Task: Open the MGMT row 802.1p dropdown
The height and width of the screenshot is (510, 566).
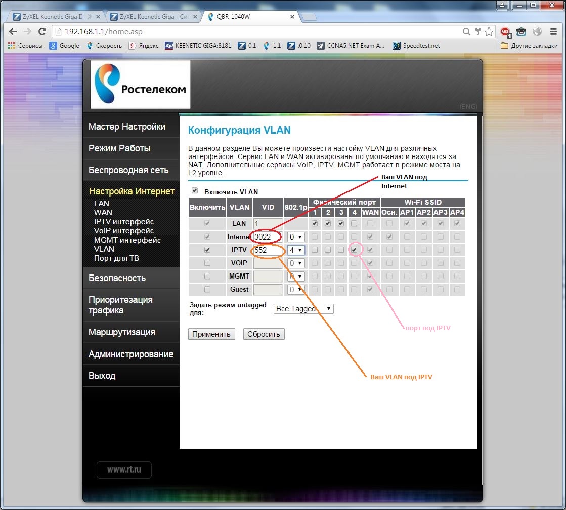Action: [x=296, y=277]
